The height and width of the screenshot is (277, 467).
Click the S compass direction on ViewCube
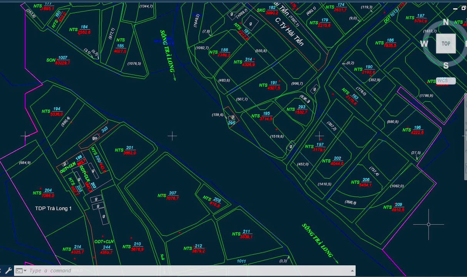click(x=446, y=65)
